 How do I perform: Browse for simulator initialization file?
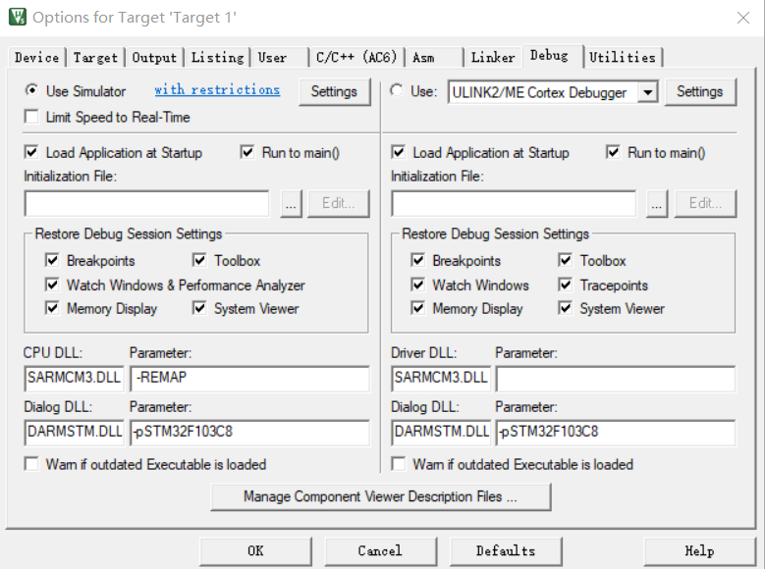click(x=292, y=204)
